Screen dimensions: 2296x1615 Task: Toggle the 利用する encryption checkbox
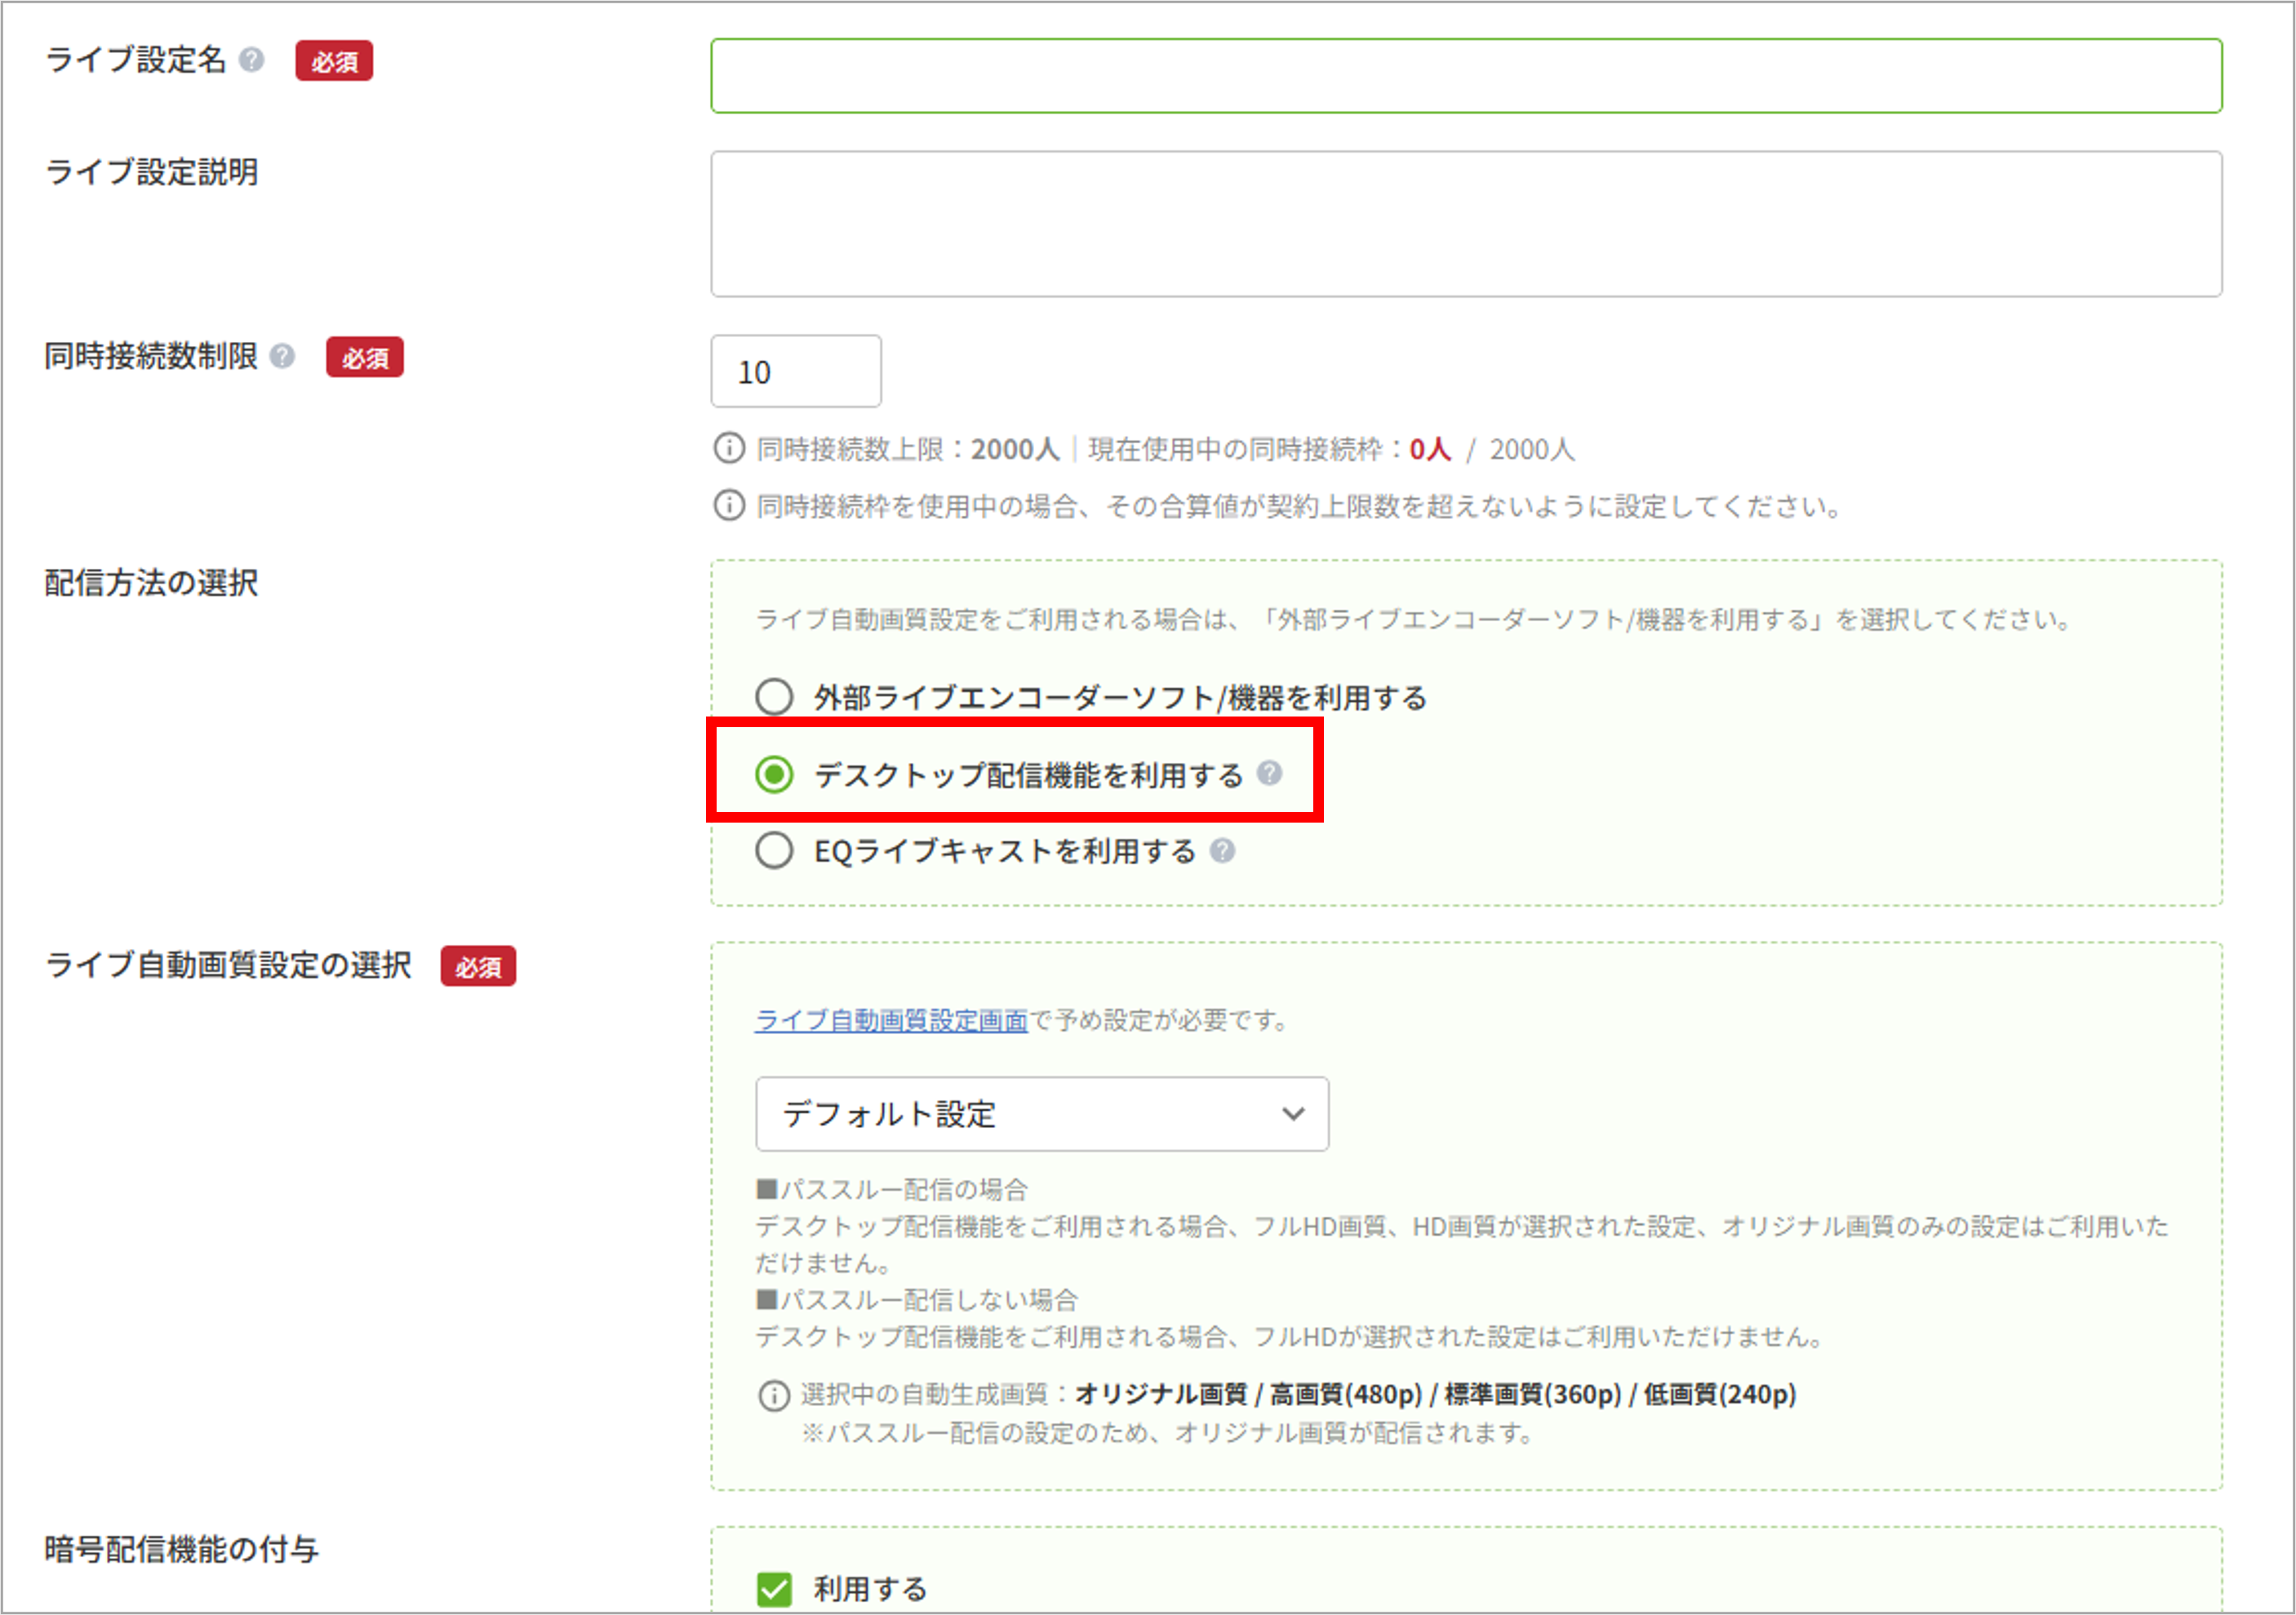click(774, 1589)
